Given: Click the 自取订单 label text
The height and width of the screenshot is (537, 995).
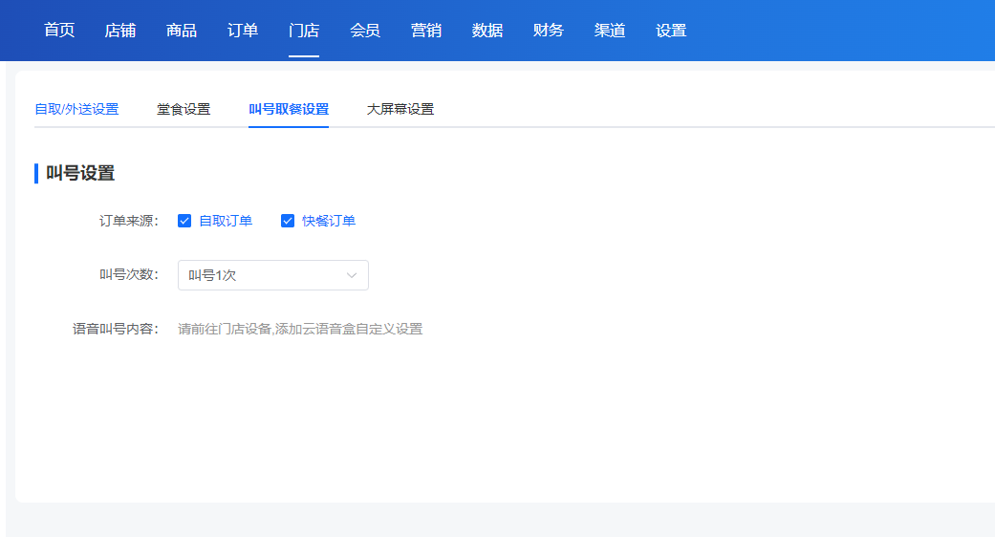Looking at the screenshot, I should pos(226,221).
